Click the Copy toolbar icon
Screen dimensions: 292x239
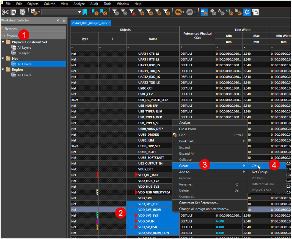coord(13,12)
